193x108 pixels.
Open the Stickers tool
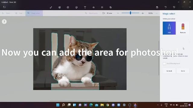point(76,7)
